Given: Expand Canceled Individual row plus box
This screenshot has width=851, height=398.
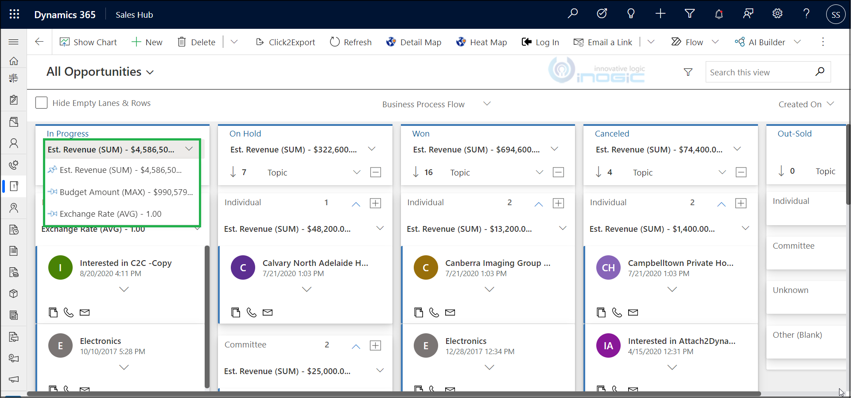Looking at the screenshot, I should [x=741, y=203].
